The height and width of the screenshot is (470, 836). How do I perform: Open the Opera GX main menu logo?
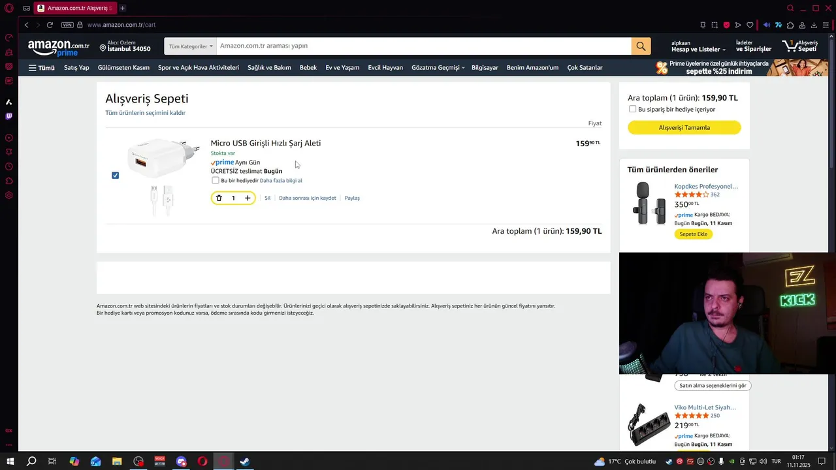tap(9, 8)
